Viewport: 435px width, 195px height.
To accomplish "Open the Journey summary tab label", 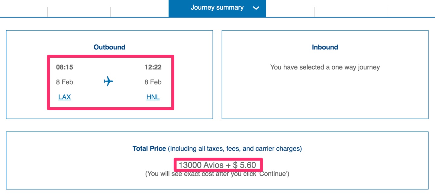I will (217, 8).
